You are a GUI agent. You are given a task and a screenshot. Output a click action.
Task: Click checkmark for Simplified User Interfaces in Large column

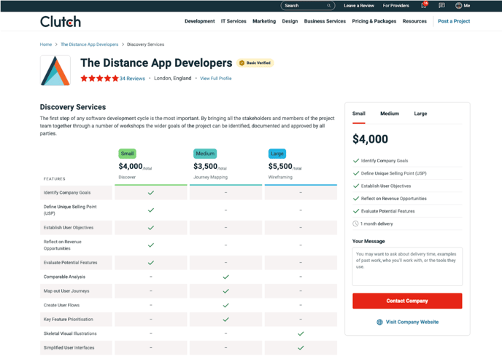[301, 348]
